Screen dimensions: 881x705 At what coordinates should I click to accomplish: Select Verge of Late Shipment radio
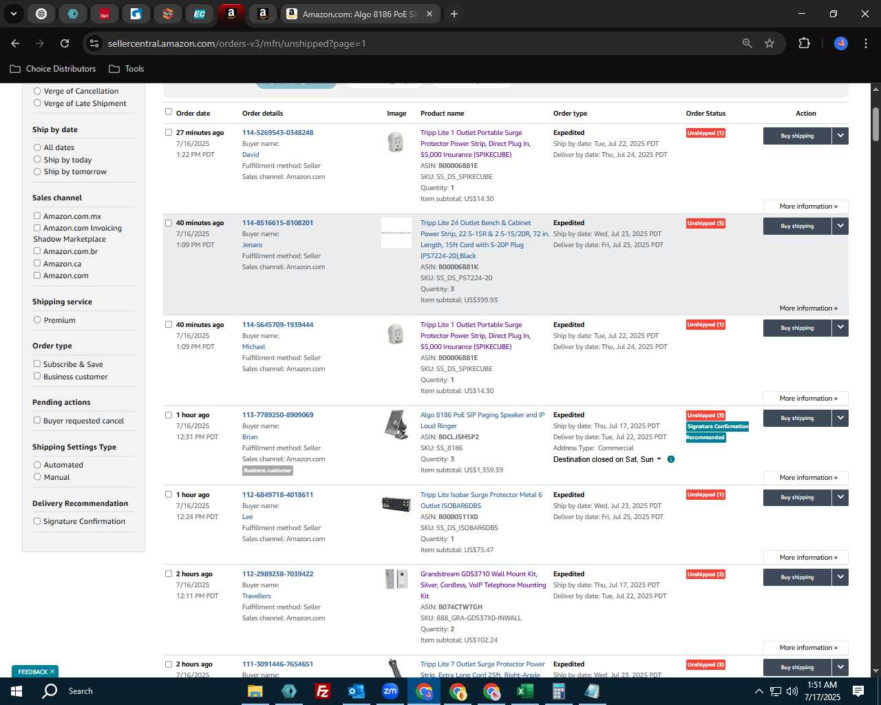pos(37,103)
